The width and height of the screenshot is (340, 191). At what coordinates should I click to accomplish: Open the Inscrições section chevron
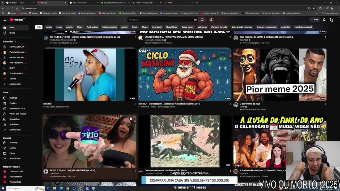pyautogui.click(x=15, y=42)
